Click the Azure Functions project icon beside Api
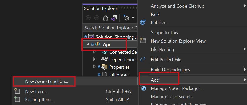The width and height of the screenshot is (247, 105). [98, 44]
